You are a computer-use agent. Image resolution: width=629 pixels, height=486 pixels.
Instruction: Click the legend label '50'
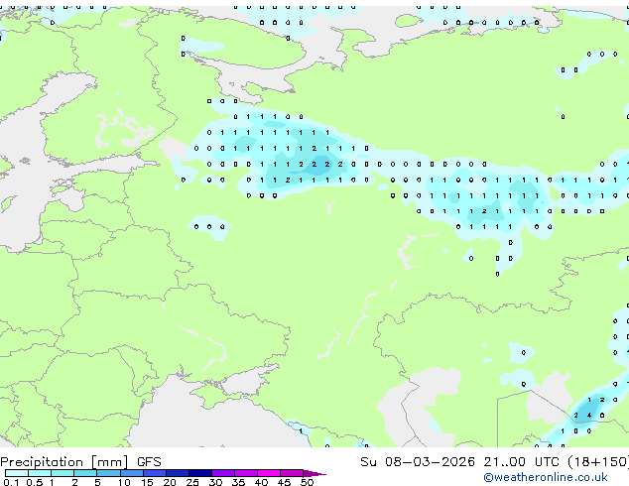pyautogui.click(x=307, y=482)
